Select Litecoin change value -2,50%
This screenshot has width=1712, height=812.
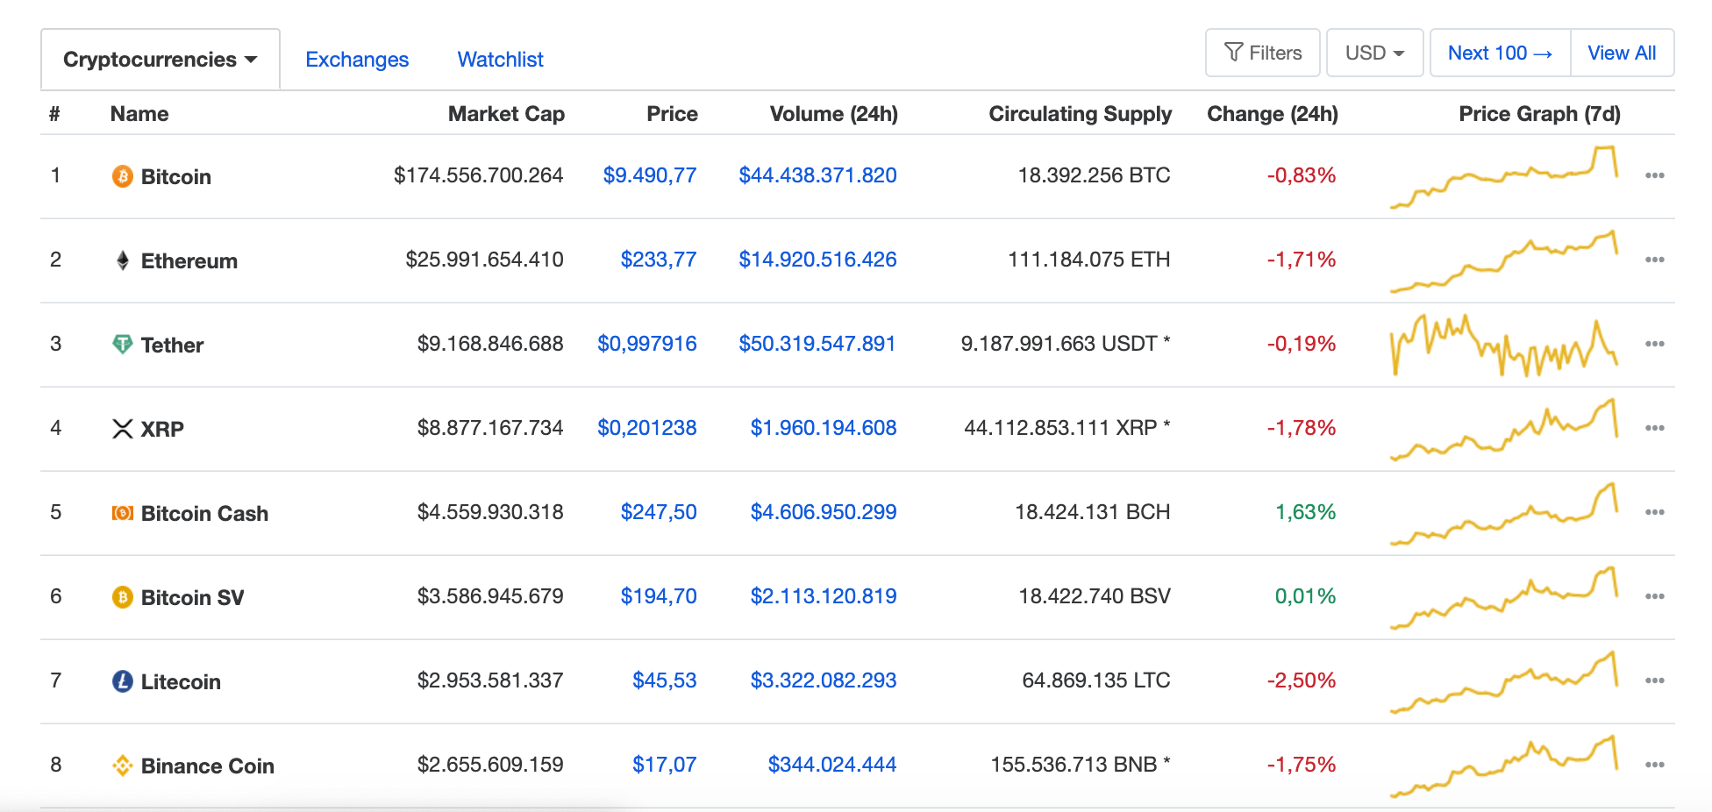[x=1302, y=680]
